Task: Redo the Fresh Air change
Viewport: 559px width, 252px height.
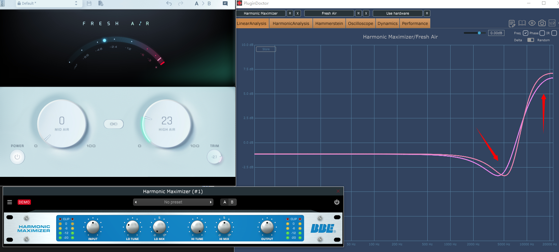Action: (181, 3)
